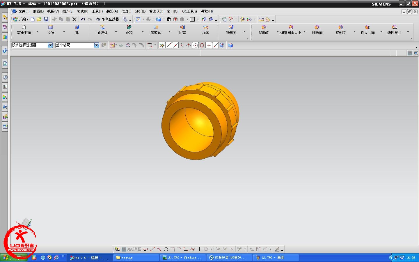Select the sketch Rectangle tool

click(x=186, y=249)
